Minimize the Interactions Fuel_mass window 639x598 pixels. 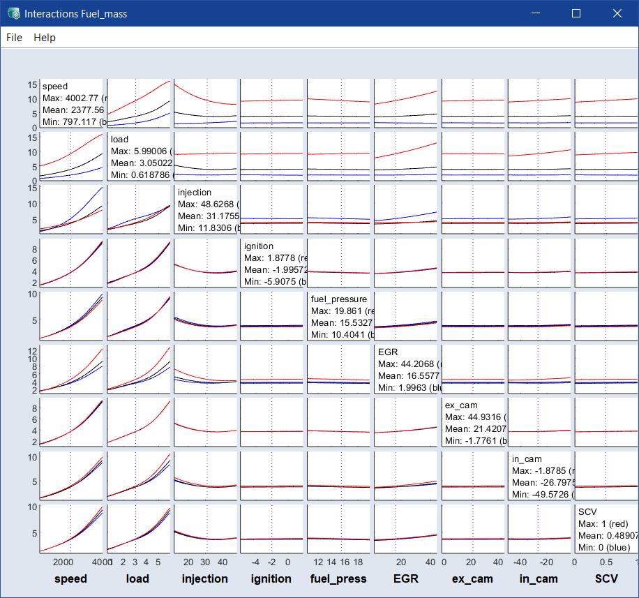(536, 13)
